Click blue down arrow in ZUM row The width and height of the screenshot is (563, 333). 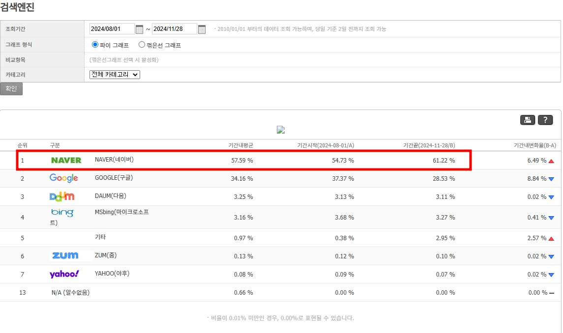click(x=551, y=256)
